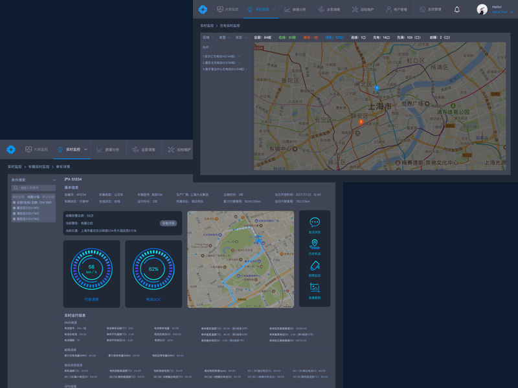This screenshot has height=388, width=518.
Task: Click the magnifier icon in vehicle search box
Action: [x=16, y=188]
